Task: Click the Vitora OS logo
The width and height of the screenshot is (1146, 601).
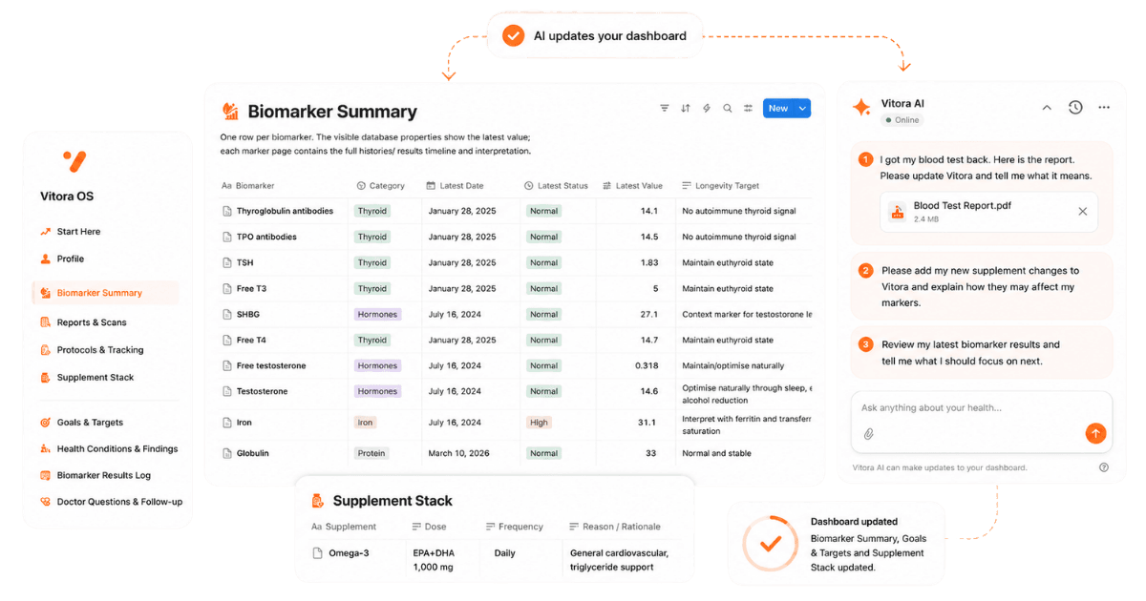Action: click(74, 160)
